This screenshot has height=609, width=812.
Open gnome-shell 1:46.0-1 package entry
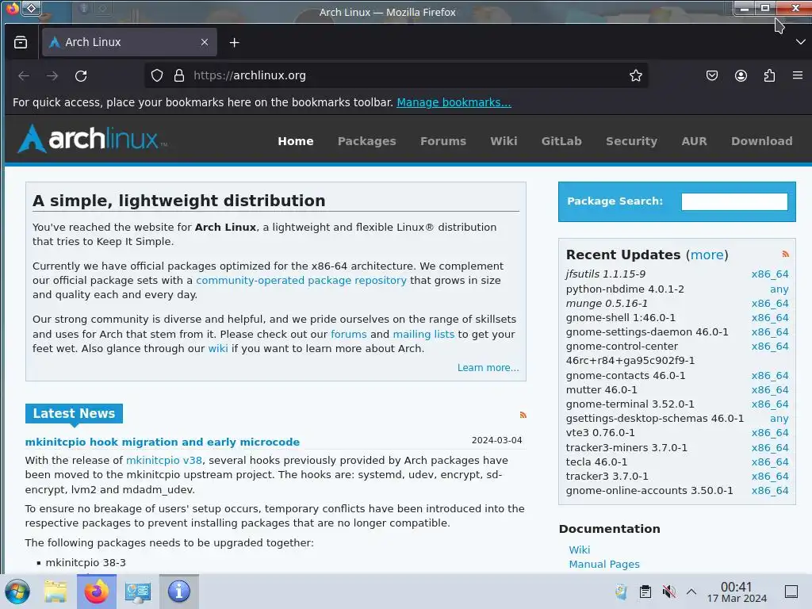(x=620, y=317)
